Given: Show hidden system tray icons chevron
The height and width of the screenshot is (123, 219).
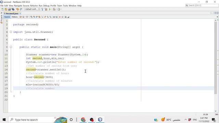Looking at the screenshot, I should click(x=185, y=120).
